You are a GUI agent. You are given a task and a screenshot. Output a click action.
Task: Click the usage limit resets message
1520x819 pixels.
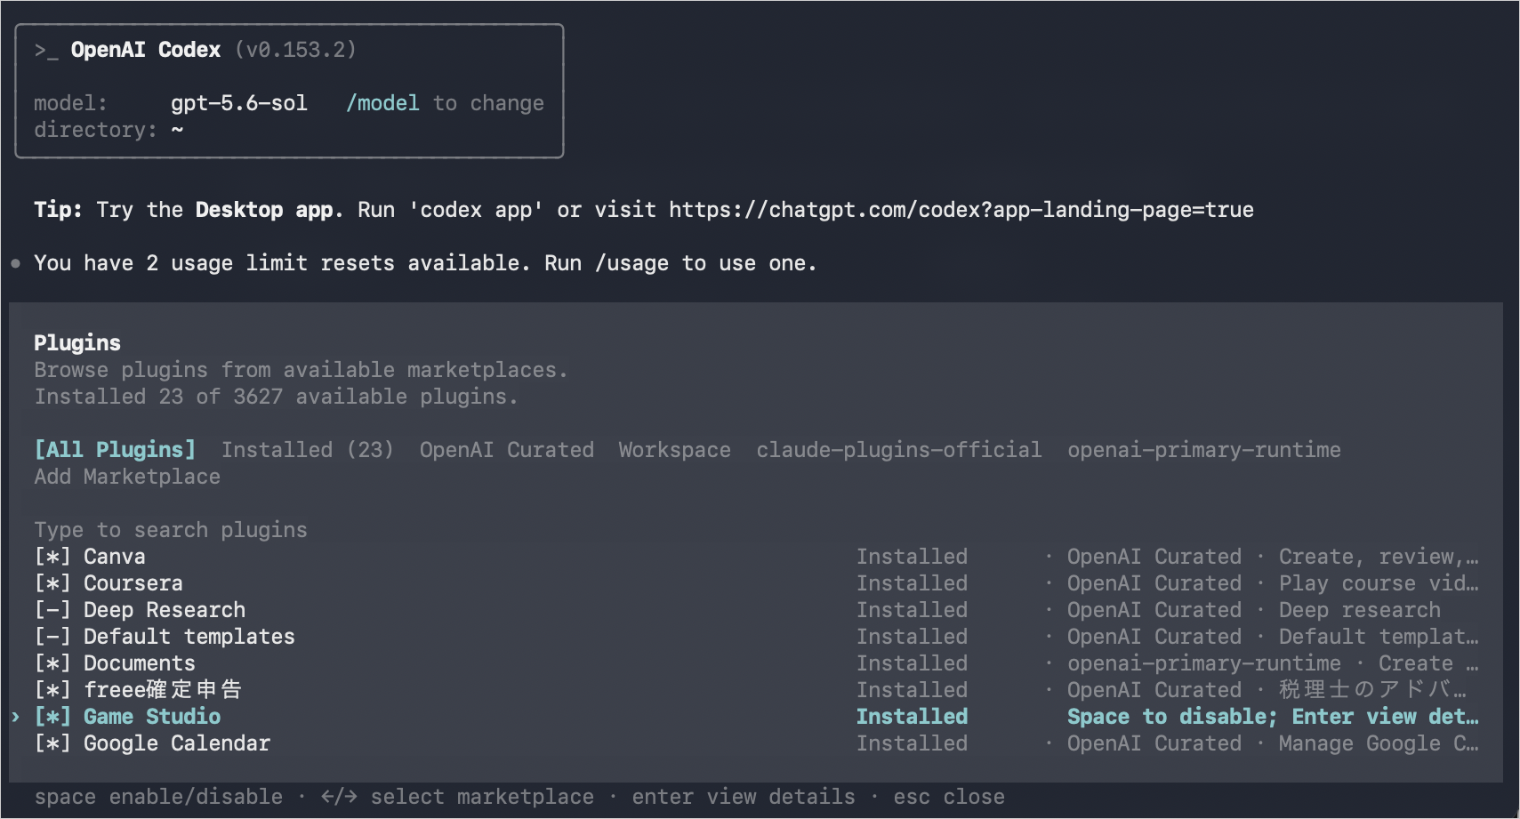[x=425, y=263]
